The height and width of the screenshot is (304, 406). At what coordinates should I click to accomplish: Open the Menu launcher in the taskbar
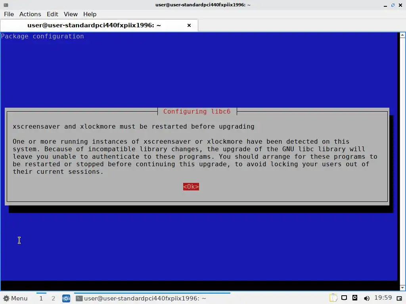pos(15,298)
